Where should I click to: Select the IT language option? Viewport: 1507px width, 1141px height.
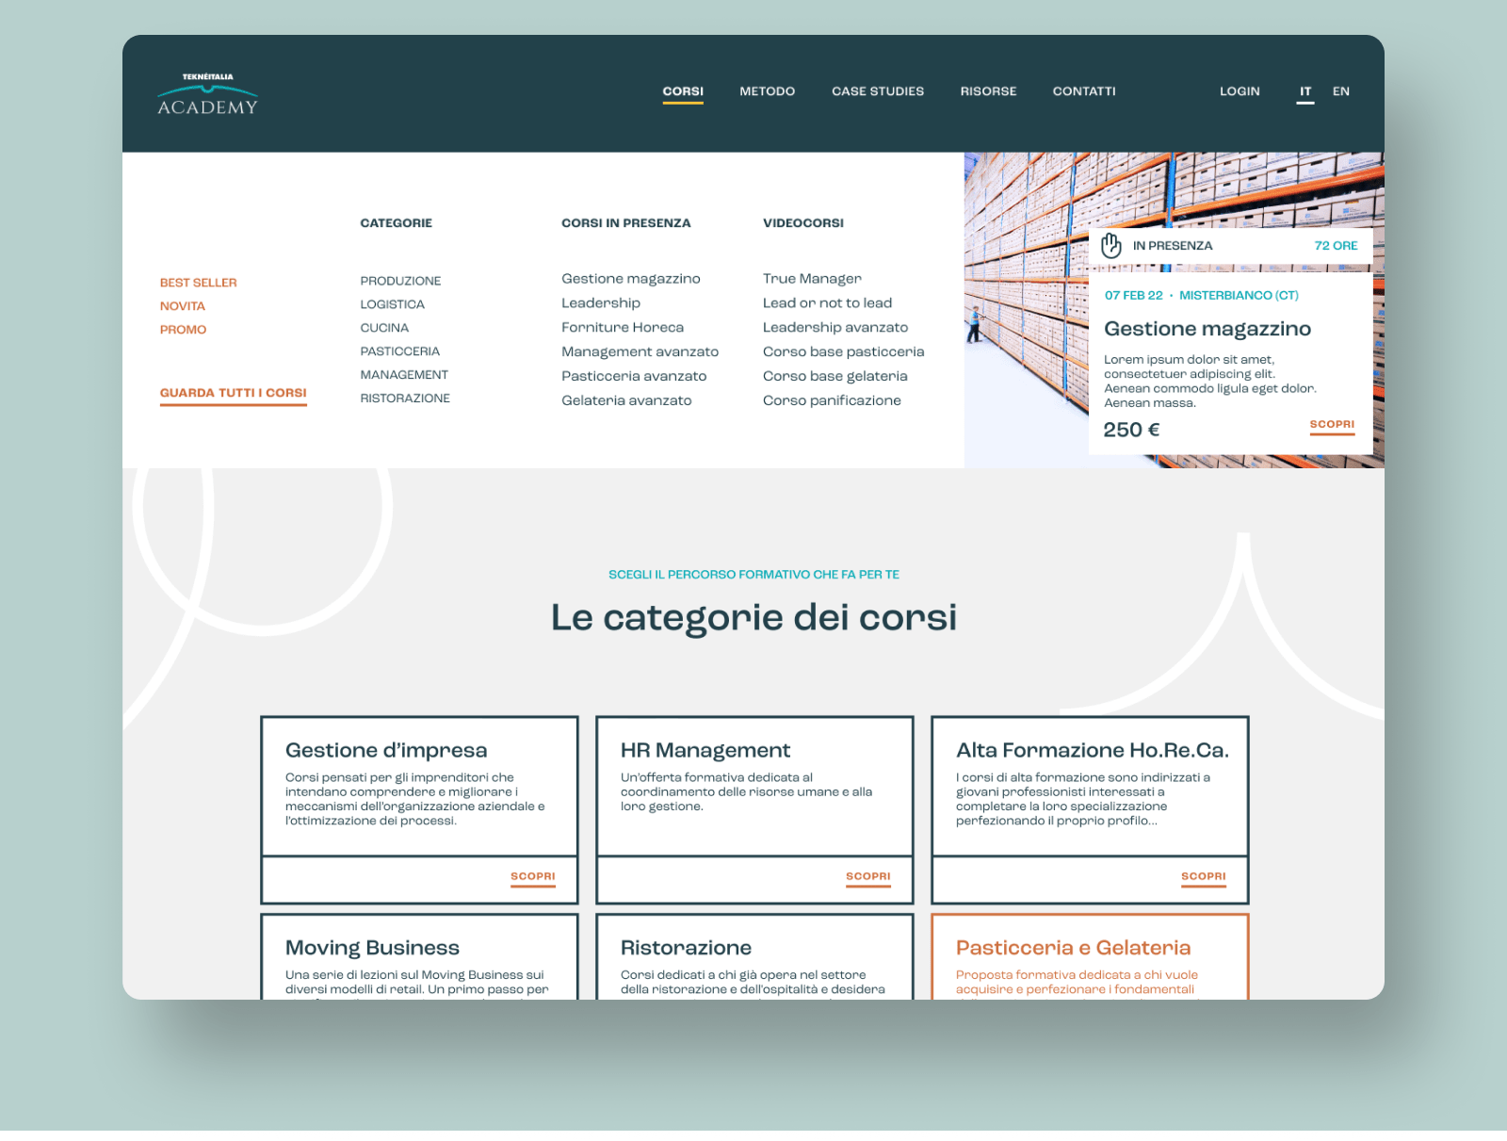tap(1305, 91)
